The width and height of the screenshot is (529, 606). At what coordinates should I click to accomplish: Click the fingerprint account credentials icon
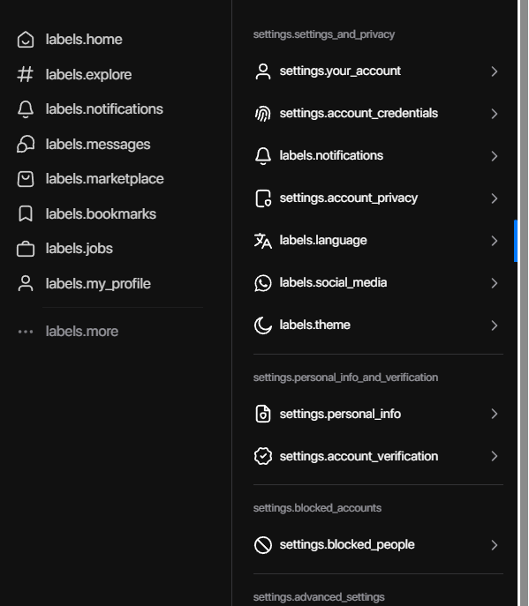point(263,114)
